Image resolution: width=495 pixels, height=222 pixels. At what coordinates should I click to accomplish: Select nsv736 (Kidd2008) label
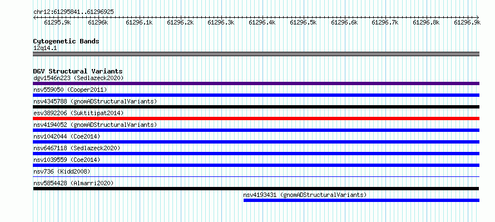[x=62, y=171]
